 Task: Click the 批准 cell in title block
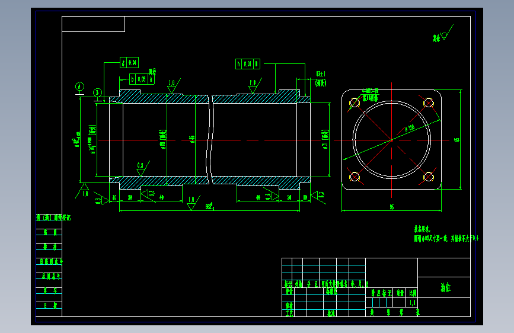point(331,313)
